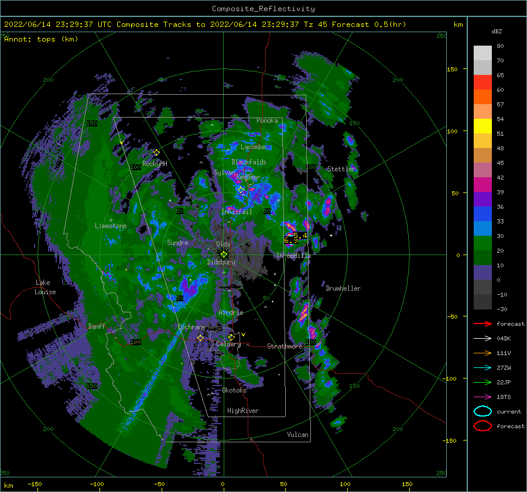527x492 pixels.
Task: Select the orange 57-60 dBZ color swatch
Action: click(482, 97)
